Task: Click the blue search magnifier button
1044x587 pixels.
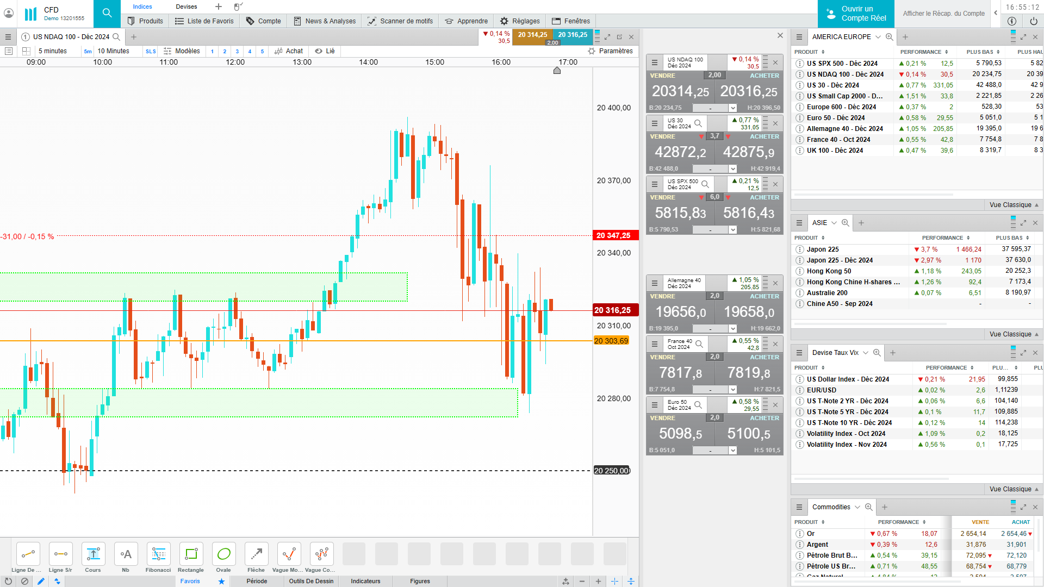Action: tap(107, 14)
